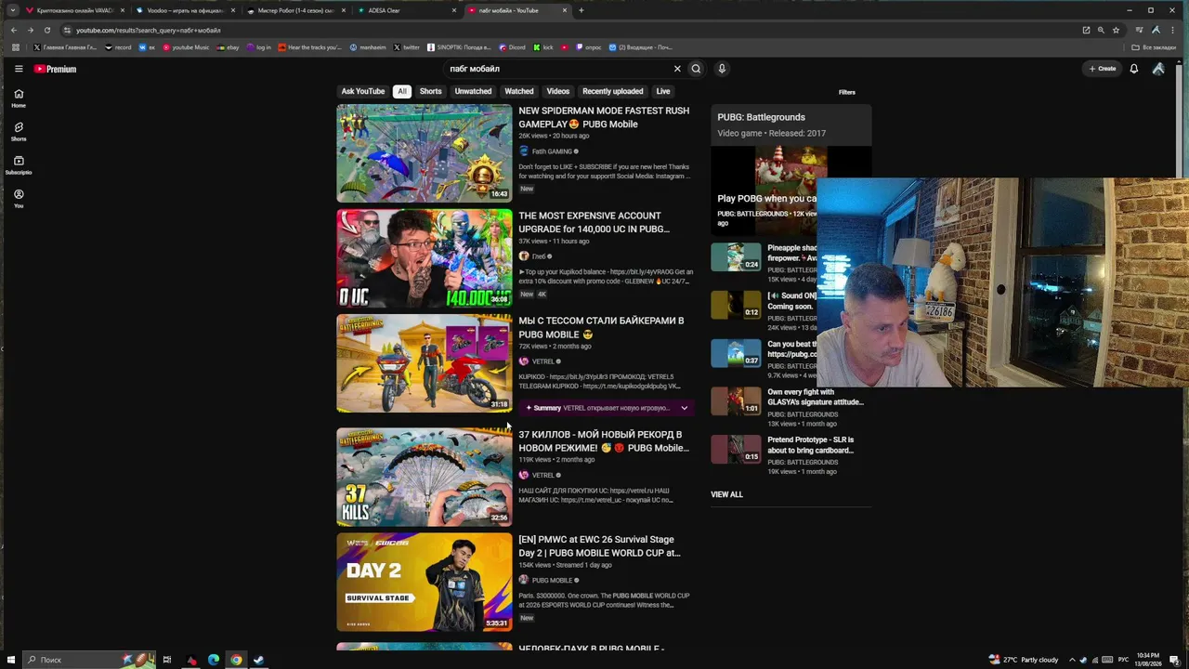Show hidden system tray icons
The height and width of the screenshot is (669, 1189).
[1072, 660]
